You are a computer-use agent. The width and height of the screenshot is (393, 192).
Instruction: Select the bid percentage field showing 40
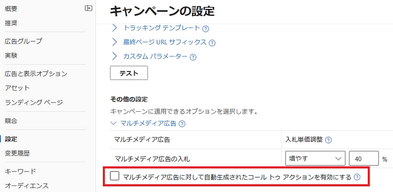[364, 158]
